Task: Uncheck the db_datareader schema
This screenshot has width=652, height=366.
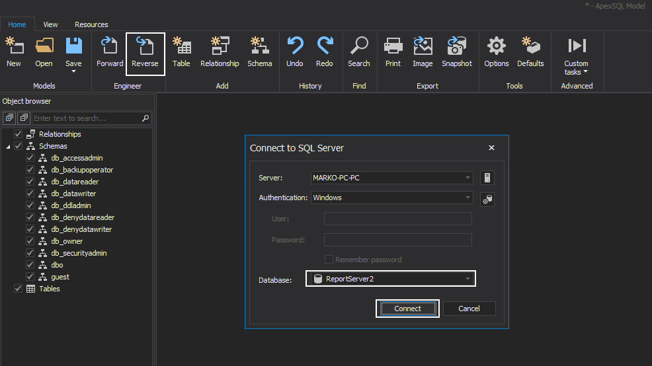Action: [x=30, y=182]
